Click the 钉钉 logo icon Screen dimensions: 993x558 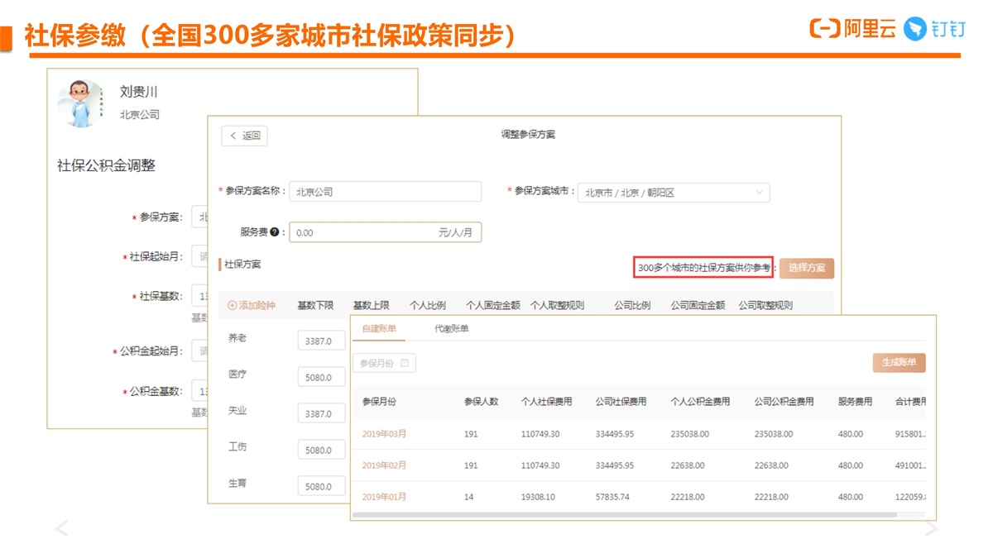point(915,29)
